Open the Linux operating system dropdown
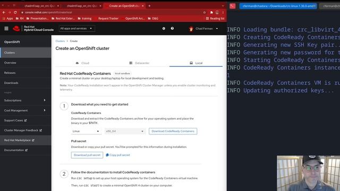 pyautogui.click(x=86, y=131)
